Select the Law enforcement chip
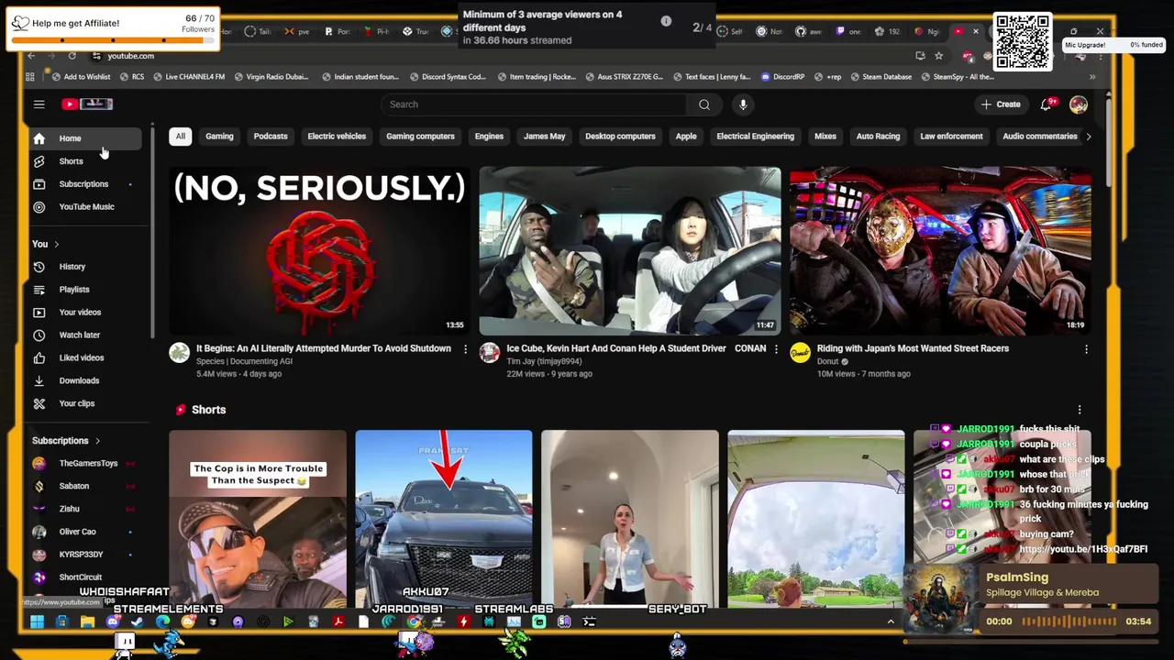 (951, 137)
